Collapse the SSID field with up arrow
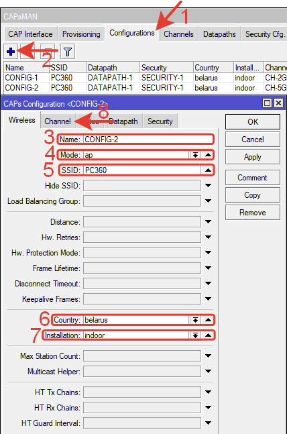The height and width of the screenshot is (434, 287). pyautogui.click(x=208, y=170)
